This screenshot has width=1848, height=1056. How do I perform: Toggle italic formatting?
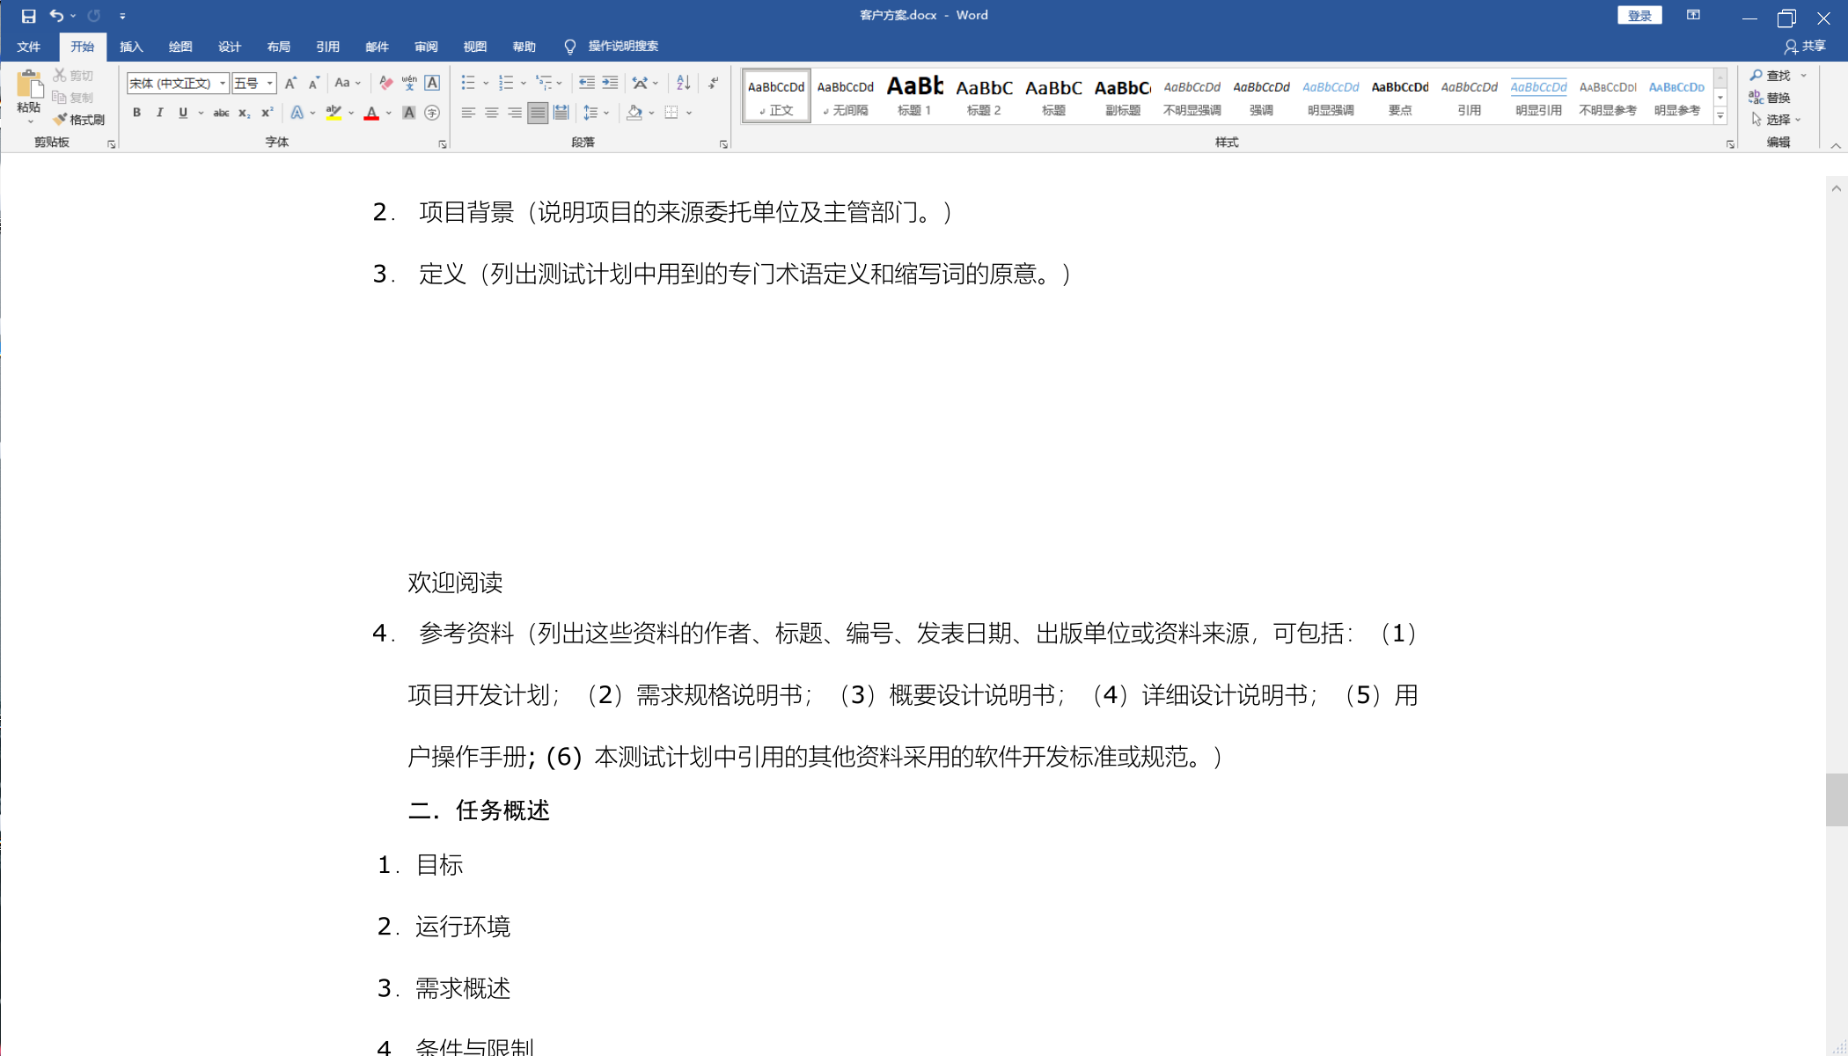[x=159, y=113]
